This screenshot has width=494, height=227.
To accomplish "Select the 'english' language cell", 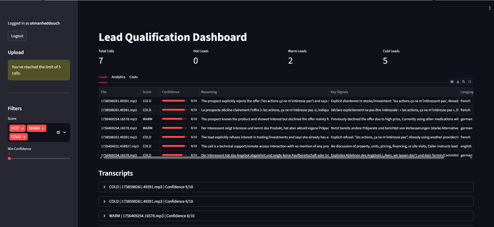I will pos(466,146).
